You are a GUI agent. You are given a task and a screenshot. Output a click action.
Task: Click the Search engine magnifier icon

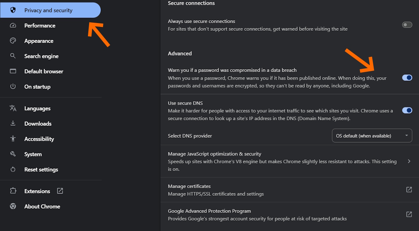[13, 56]
